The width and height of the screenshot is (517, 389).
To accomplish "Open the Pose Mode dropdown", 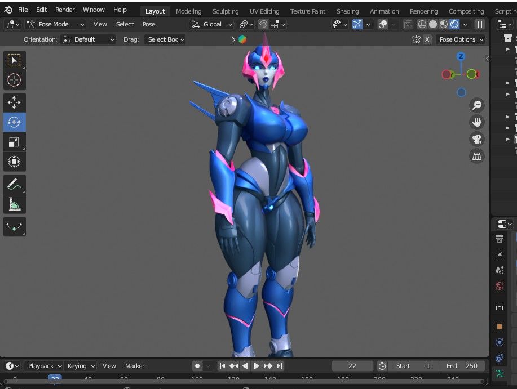I will click(x=55, y=24).
